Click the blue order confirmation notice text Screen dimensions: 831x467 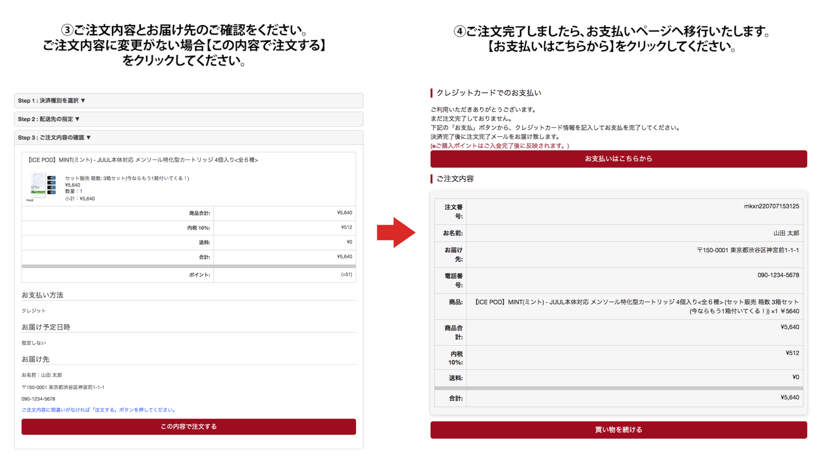[x=99, y=410]
